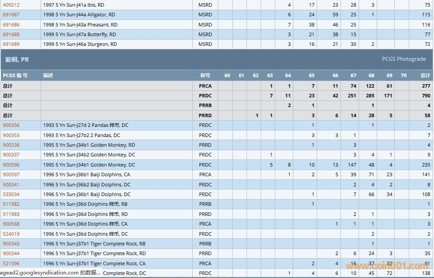
Task: Click PCGS number 900353 link
Action: 11,135
